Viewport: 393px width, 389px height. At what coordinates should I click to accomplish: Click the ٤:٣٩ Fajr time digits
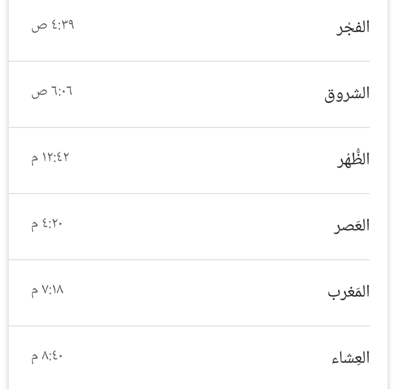click(x=63, y=25)
